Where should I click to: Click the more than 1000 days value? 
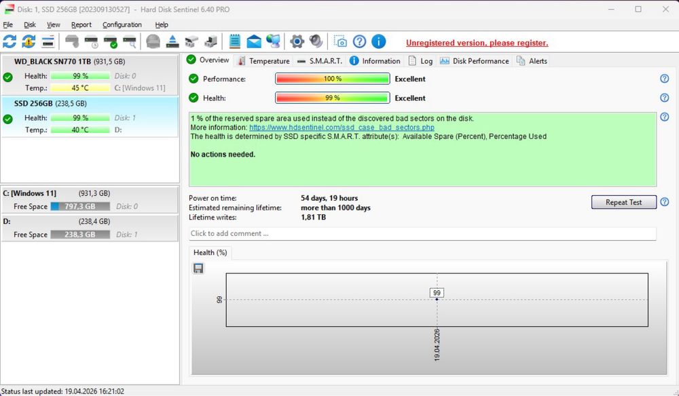pos(335,207)
